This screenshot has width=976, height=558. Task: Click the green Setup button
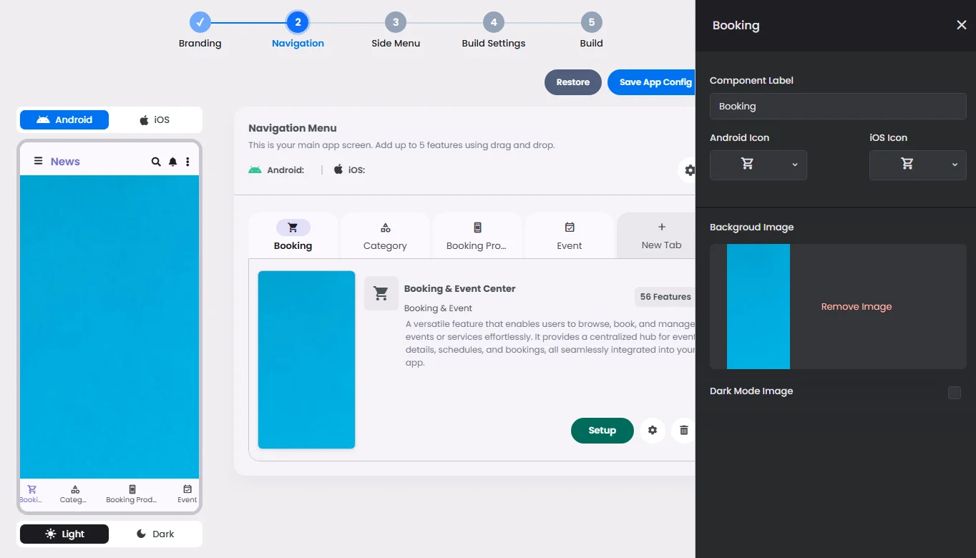[x=602, y=431]
